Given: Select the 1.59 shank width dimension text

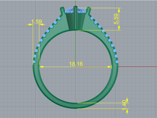Looking at the screenshot, I should (37, 22).
